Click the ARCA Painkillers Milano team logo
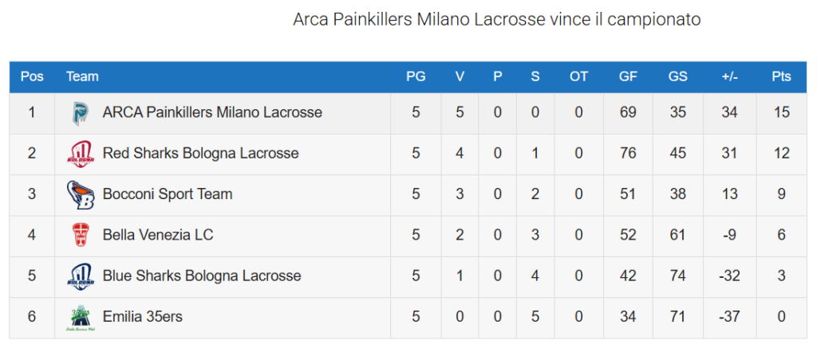This screenshot has height=344, width=817. coord(81,113)
